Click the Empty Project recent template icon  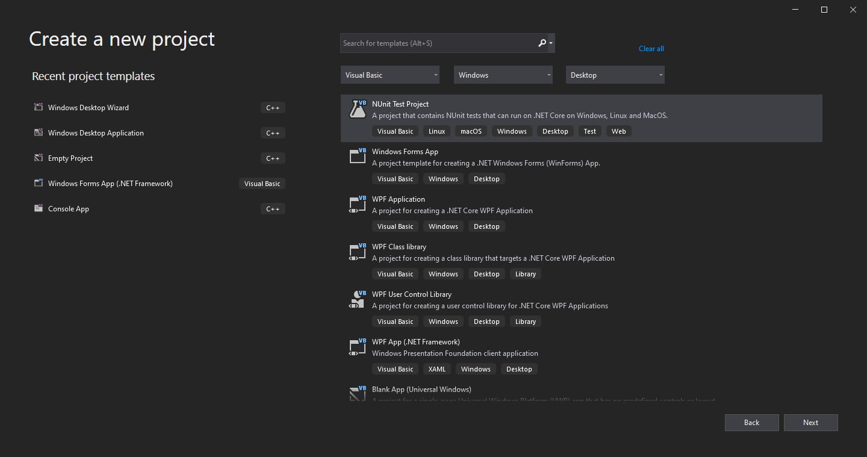(x=39, y=158)
